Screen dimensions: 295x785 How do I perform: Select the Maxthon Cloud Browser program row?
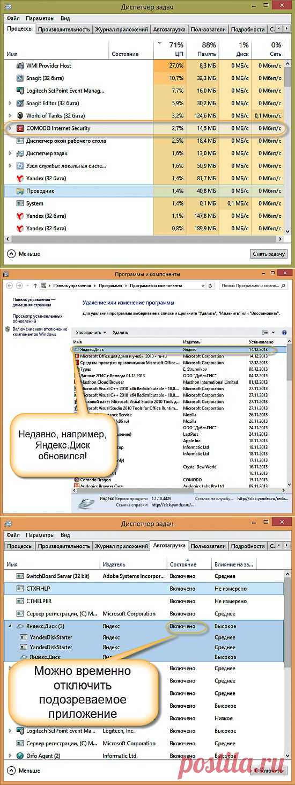180,382
